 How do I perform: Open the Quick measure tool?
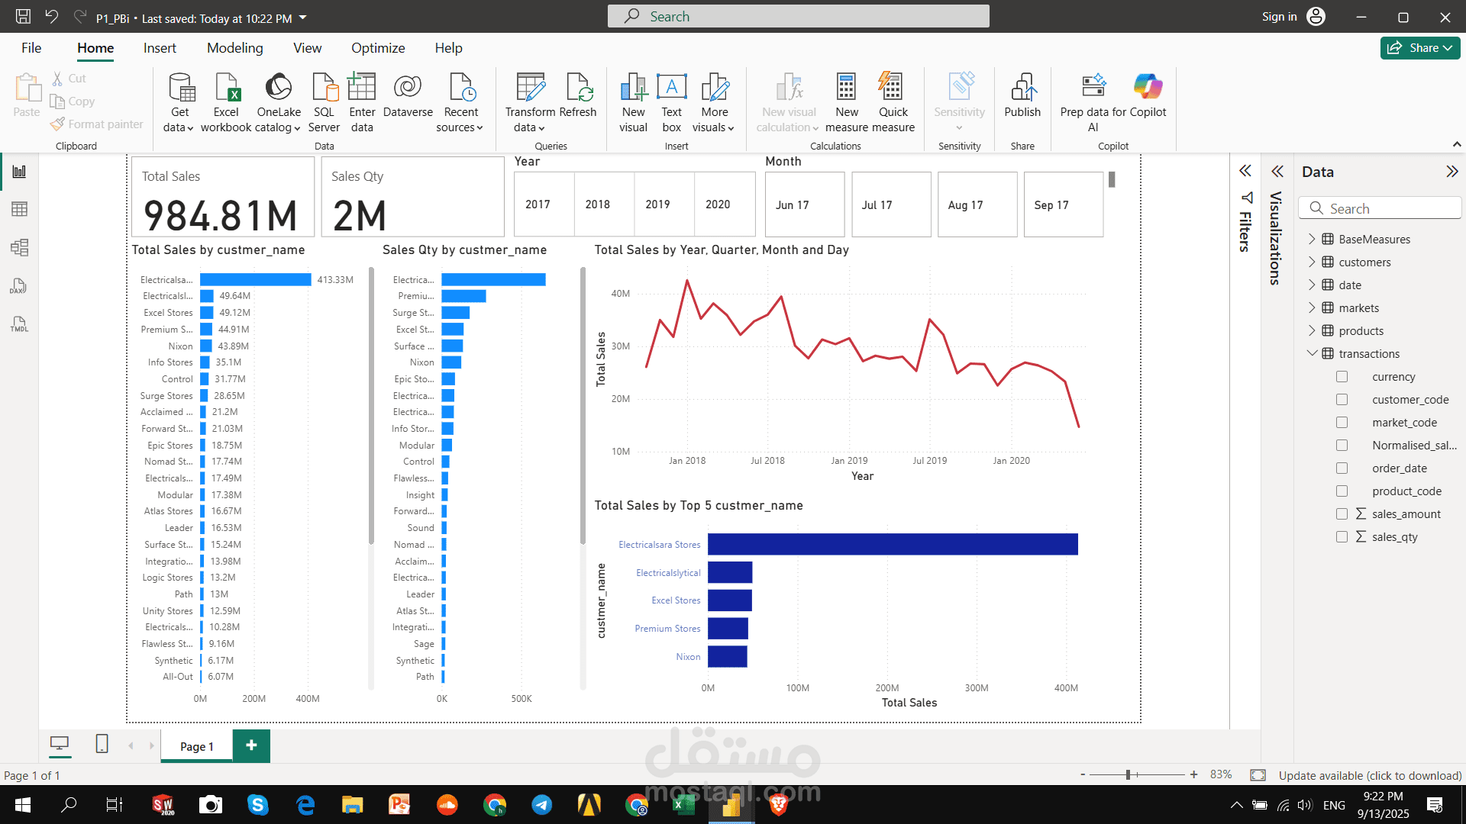[892, 88]
